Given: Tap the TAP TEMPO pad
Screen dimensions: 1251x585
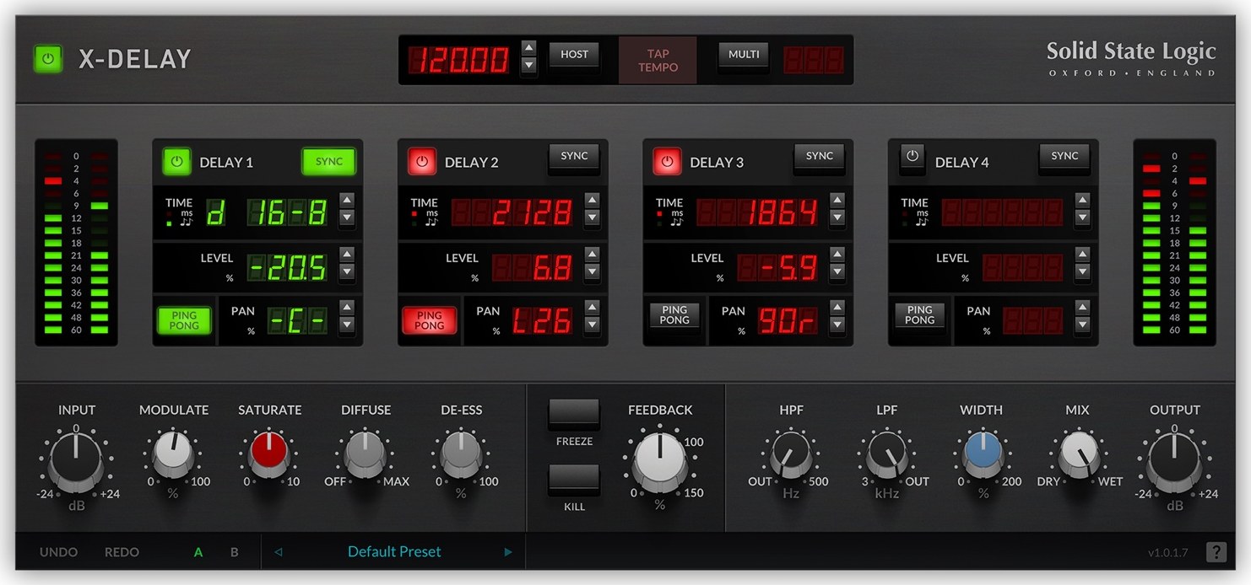Looking at the screenshot, I should pos(658,61).
